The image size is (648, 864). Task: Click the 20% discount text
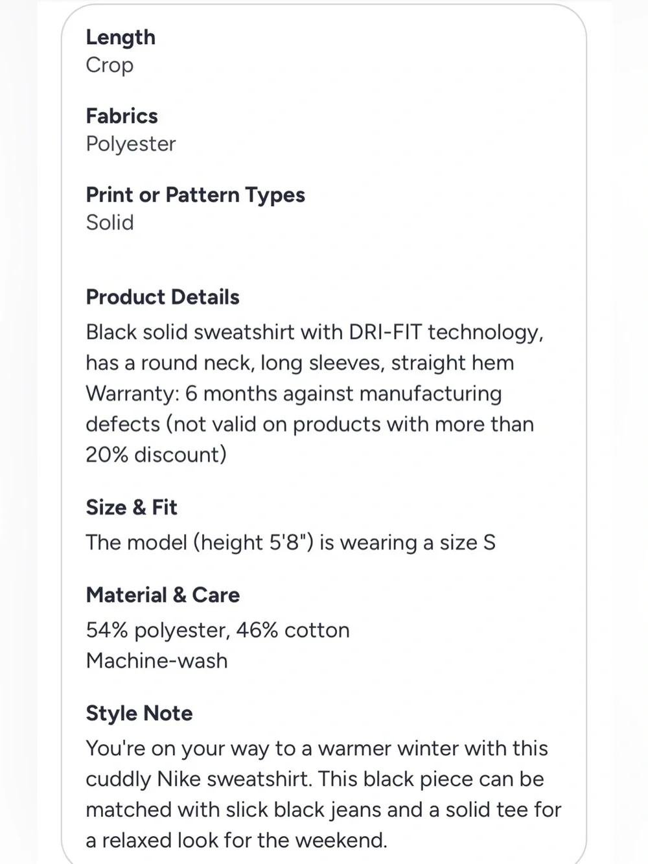[x=156, y=454]
